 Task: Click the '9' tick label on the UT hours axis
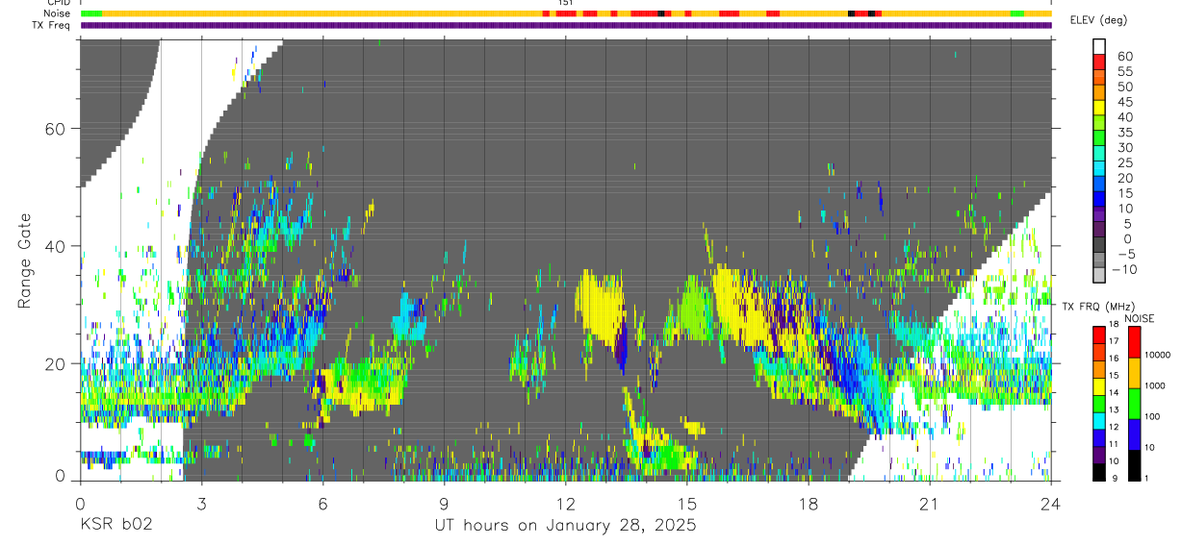pos(444,503)
